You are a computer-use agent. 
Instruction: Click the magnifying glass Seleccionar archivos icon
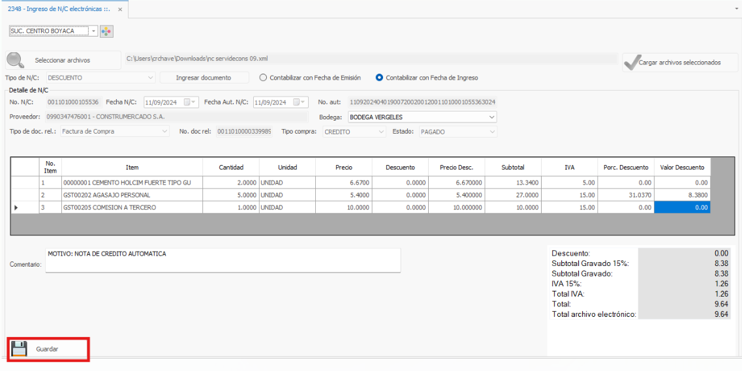pyautogui.click(x=16, y=60)
